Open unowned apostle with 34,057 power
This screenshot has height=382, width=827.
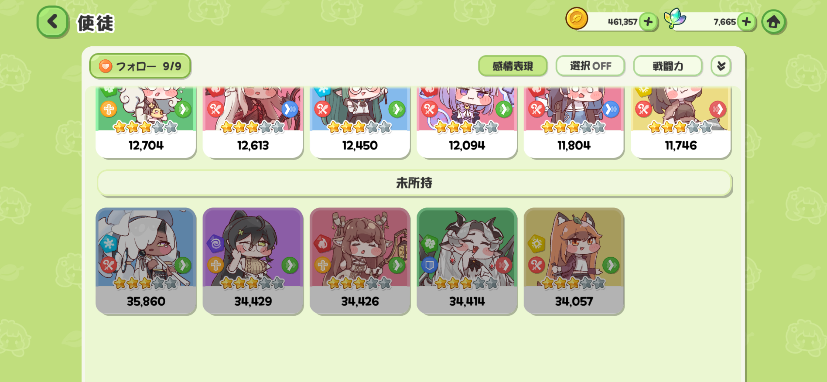coord(574,261)
